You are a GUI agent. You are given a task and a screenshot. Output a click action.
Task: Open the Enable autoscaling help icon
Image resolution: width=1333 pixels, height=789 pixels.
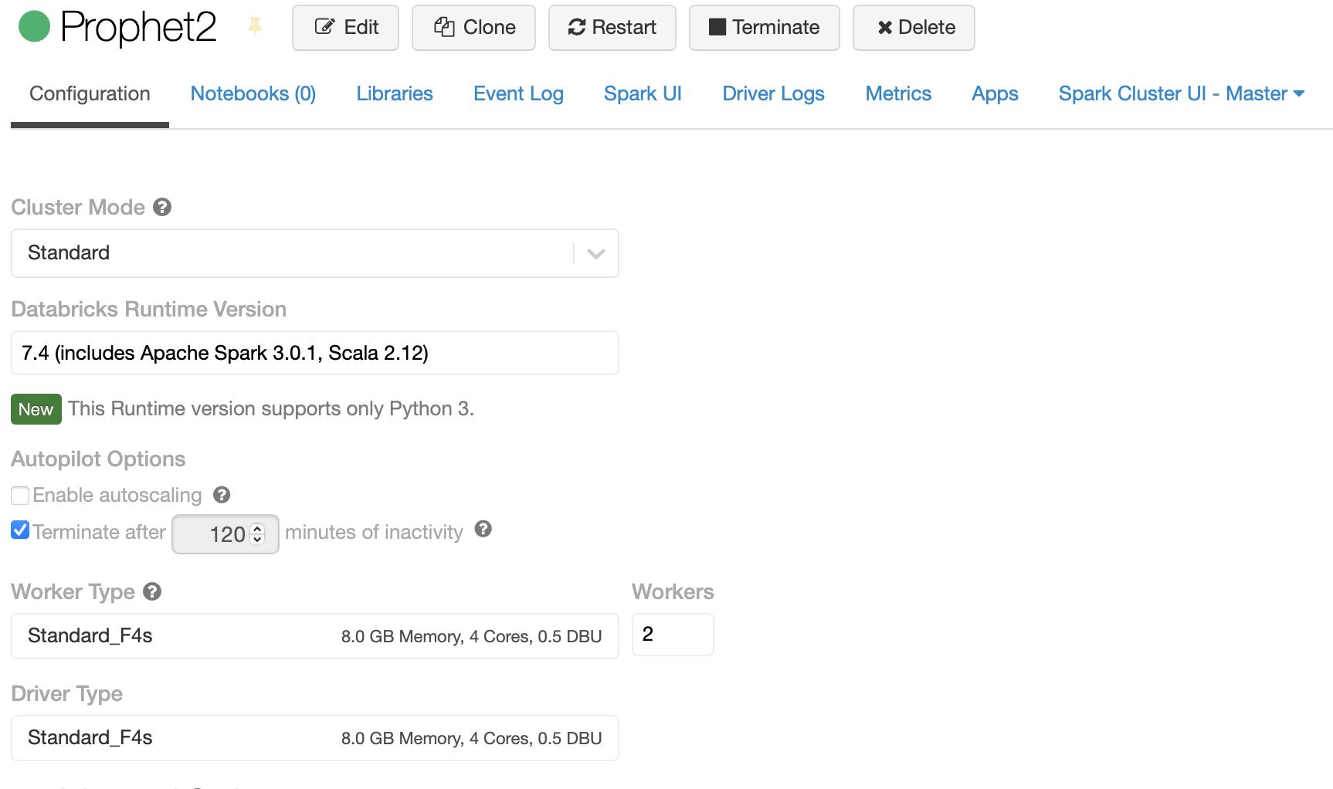222,495
